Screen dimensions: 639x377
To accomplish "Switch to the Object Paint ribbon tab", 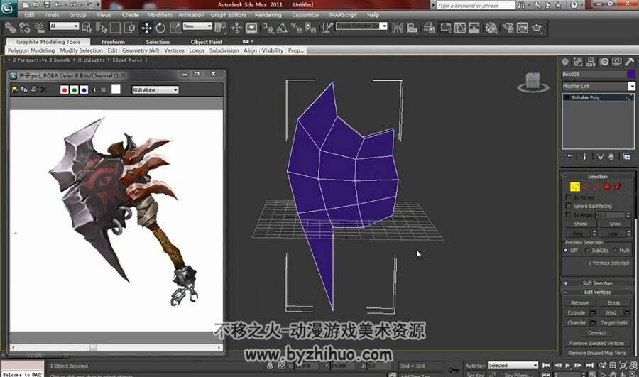I will point(207,42).
